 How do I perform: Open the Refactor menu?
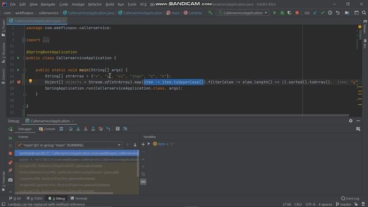coord(95,4)
